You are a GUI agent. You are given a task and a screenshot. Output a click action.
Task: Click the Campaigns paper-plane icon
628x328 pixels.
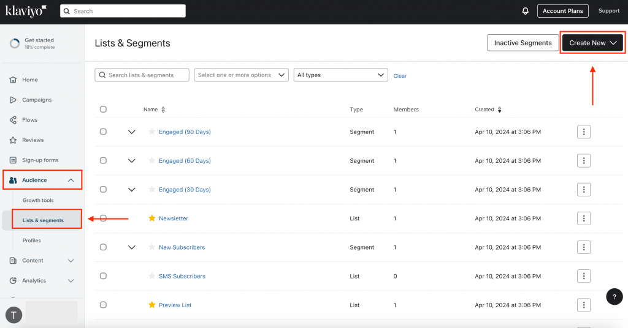[x=13, y=100]
